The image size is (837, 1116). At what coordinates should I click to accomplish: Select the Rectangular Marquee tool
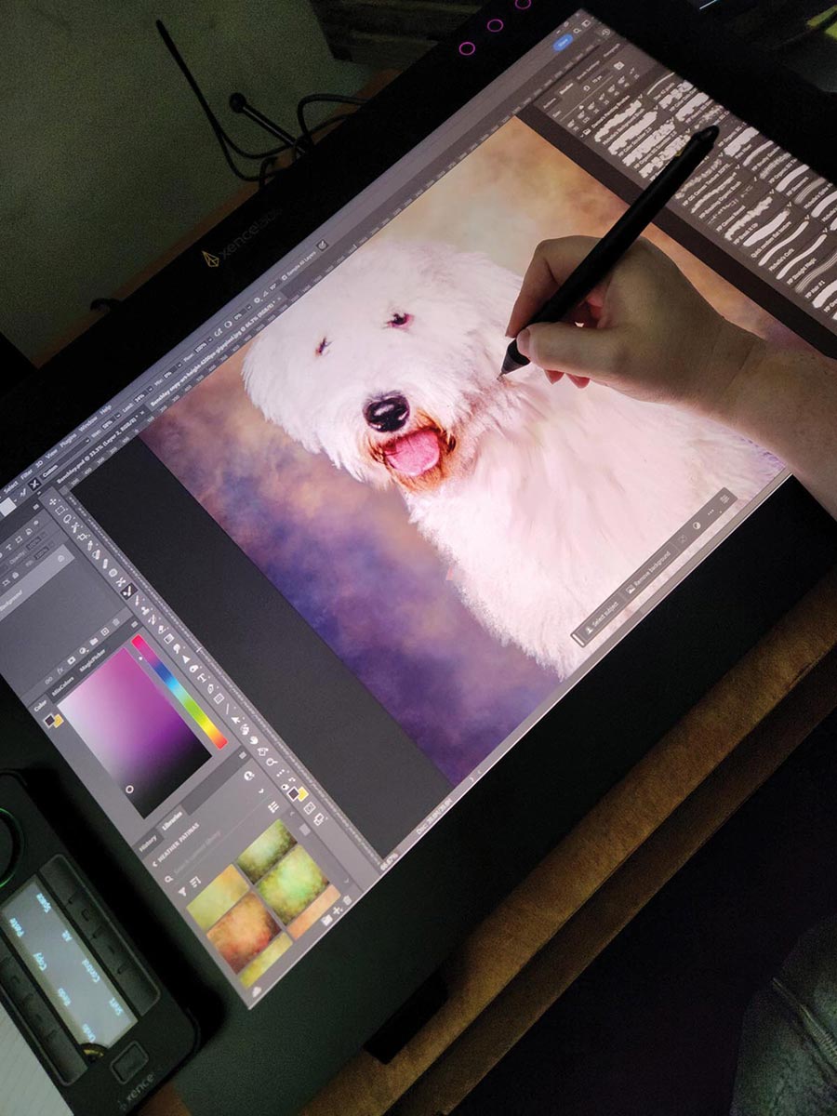click(x=60, y=512)
